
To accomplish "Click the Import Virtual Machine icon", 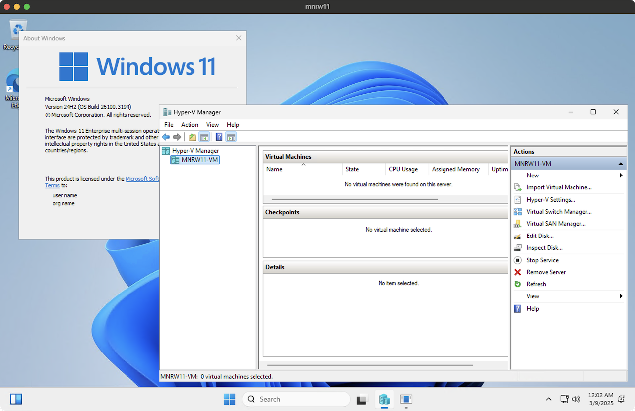I will coord(518,187).
